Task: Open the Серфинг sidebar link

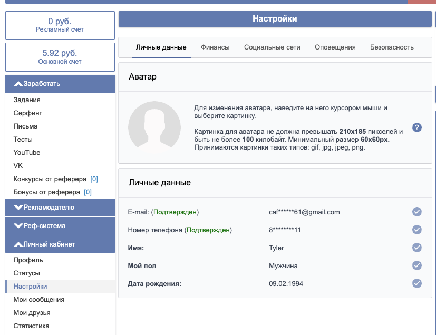Action: click(27, 113)
